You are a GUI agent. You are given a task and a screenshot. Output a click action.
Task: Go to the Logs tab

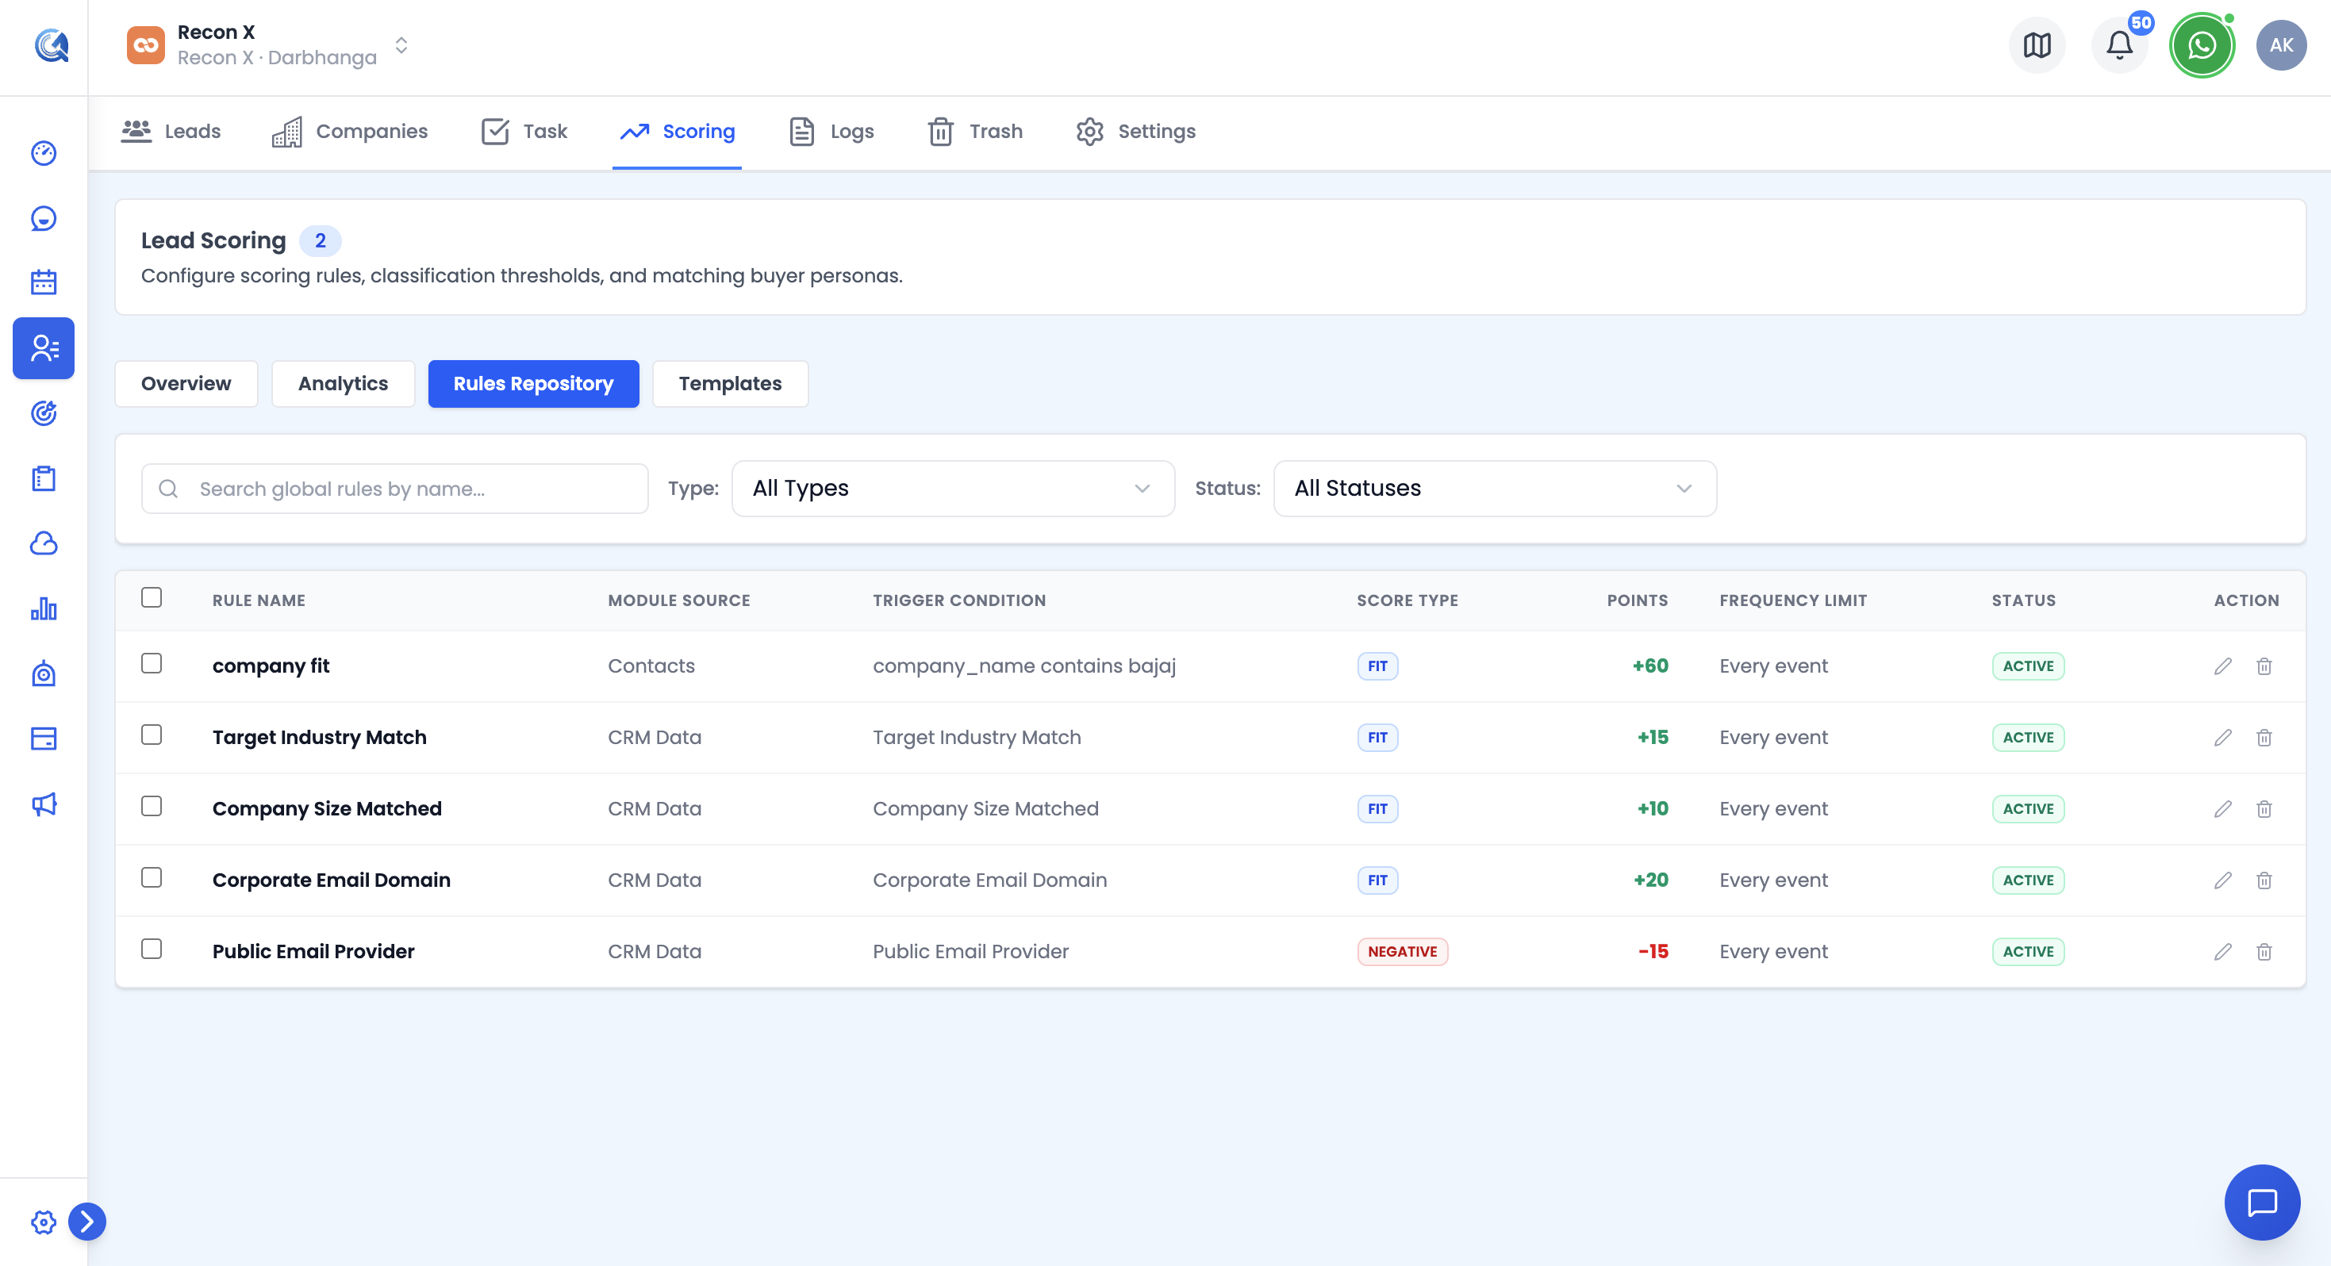point(831,131)
